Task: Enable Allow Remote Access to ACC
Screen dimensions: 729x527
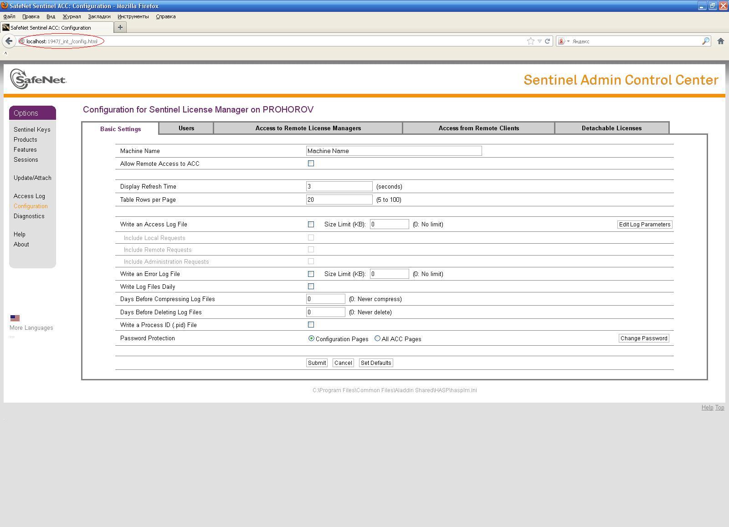Action: pos(311,164)
